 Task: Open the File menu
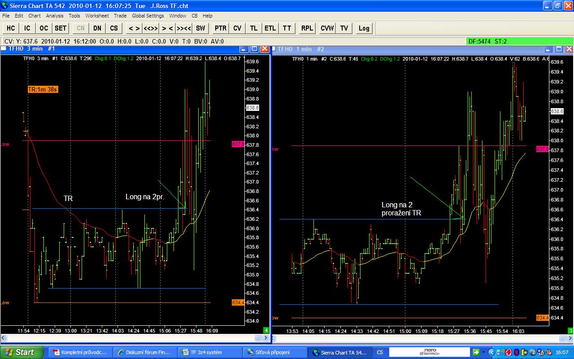[6, 16]
